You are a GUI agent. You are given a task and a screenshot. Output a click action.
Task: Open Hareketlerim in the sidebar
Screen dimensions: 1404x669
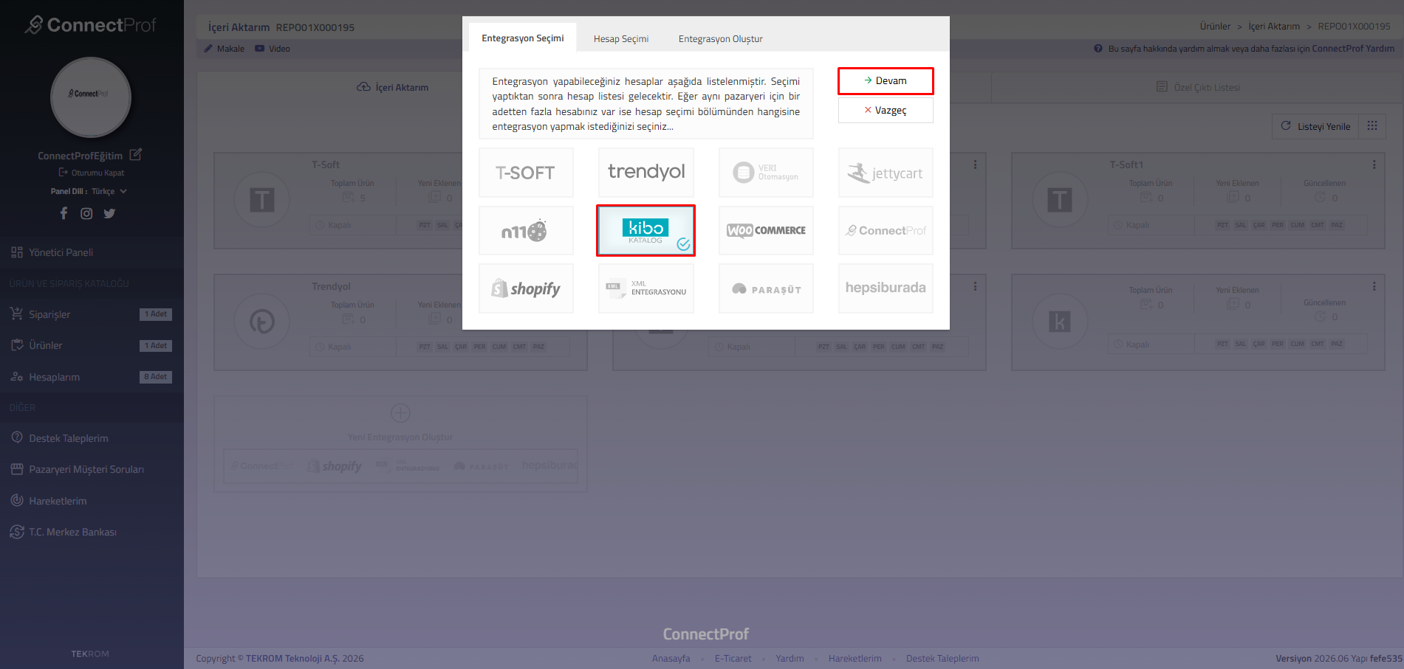(x=92, y=501)
